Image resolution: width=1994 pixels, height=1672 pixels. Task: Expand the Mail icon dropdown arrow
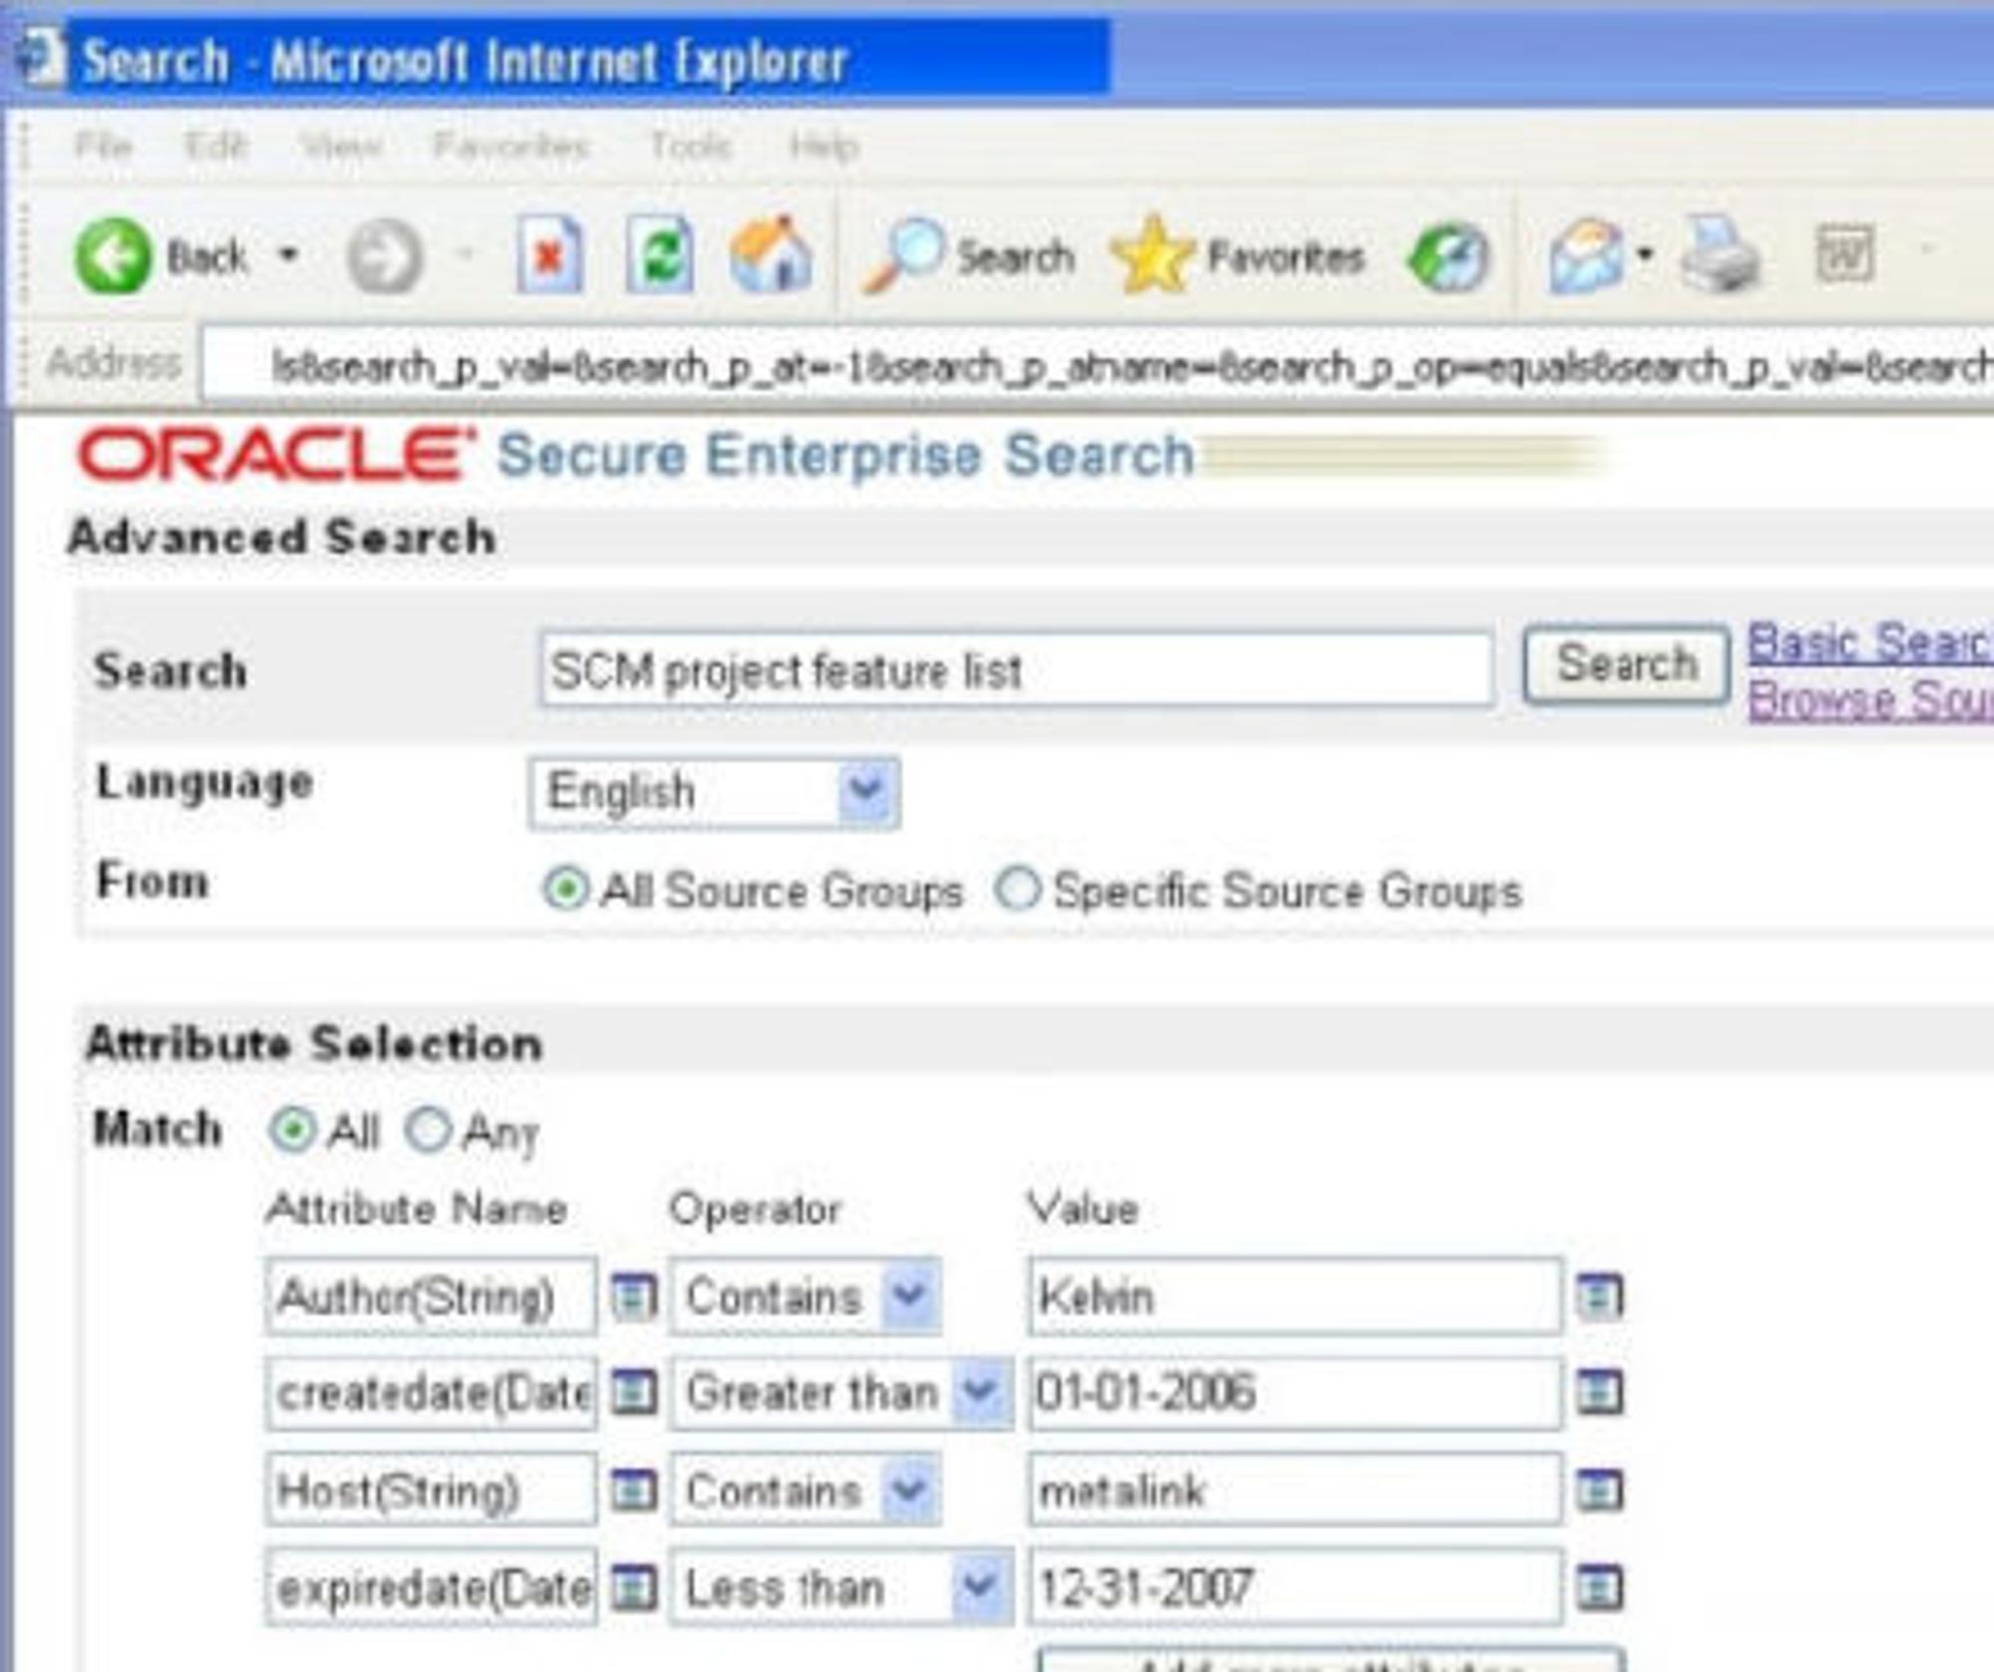tap(1645, 255)
